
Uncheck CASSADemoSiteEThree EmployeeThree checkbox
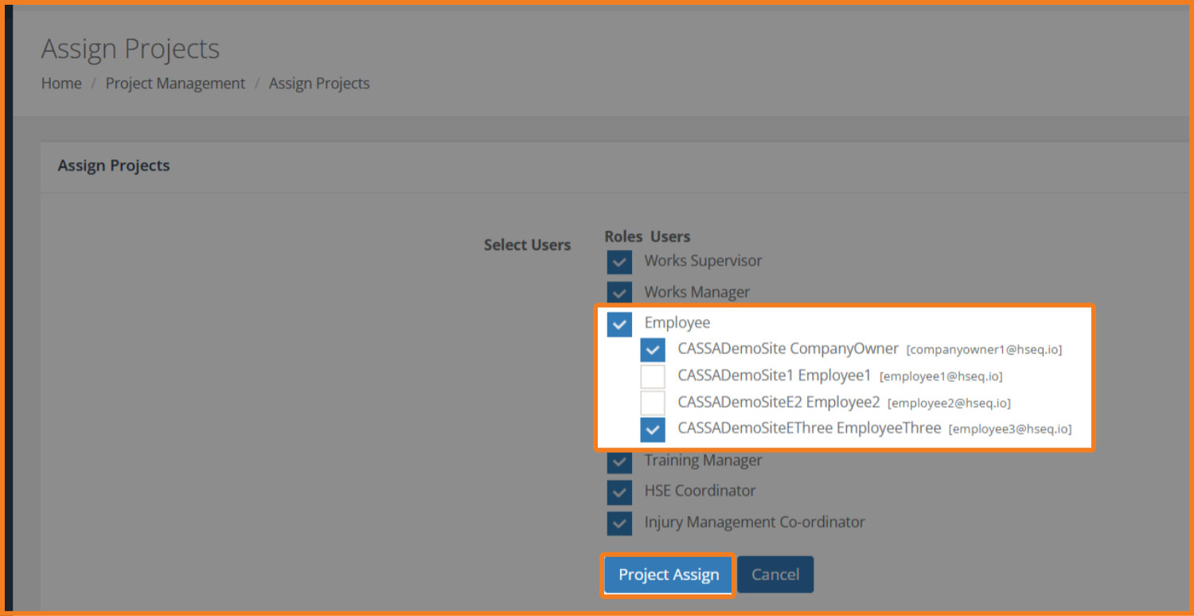[653, 430]
